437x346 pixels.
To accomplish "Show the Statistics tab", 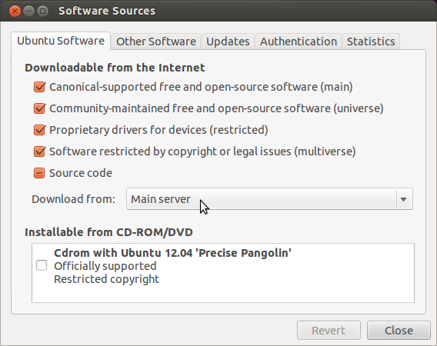I will point(371,42).
